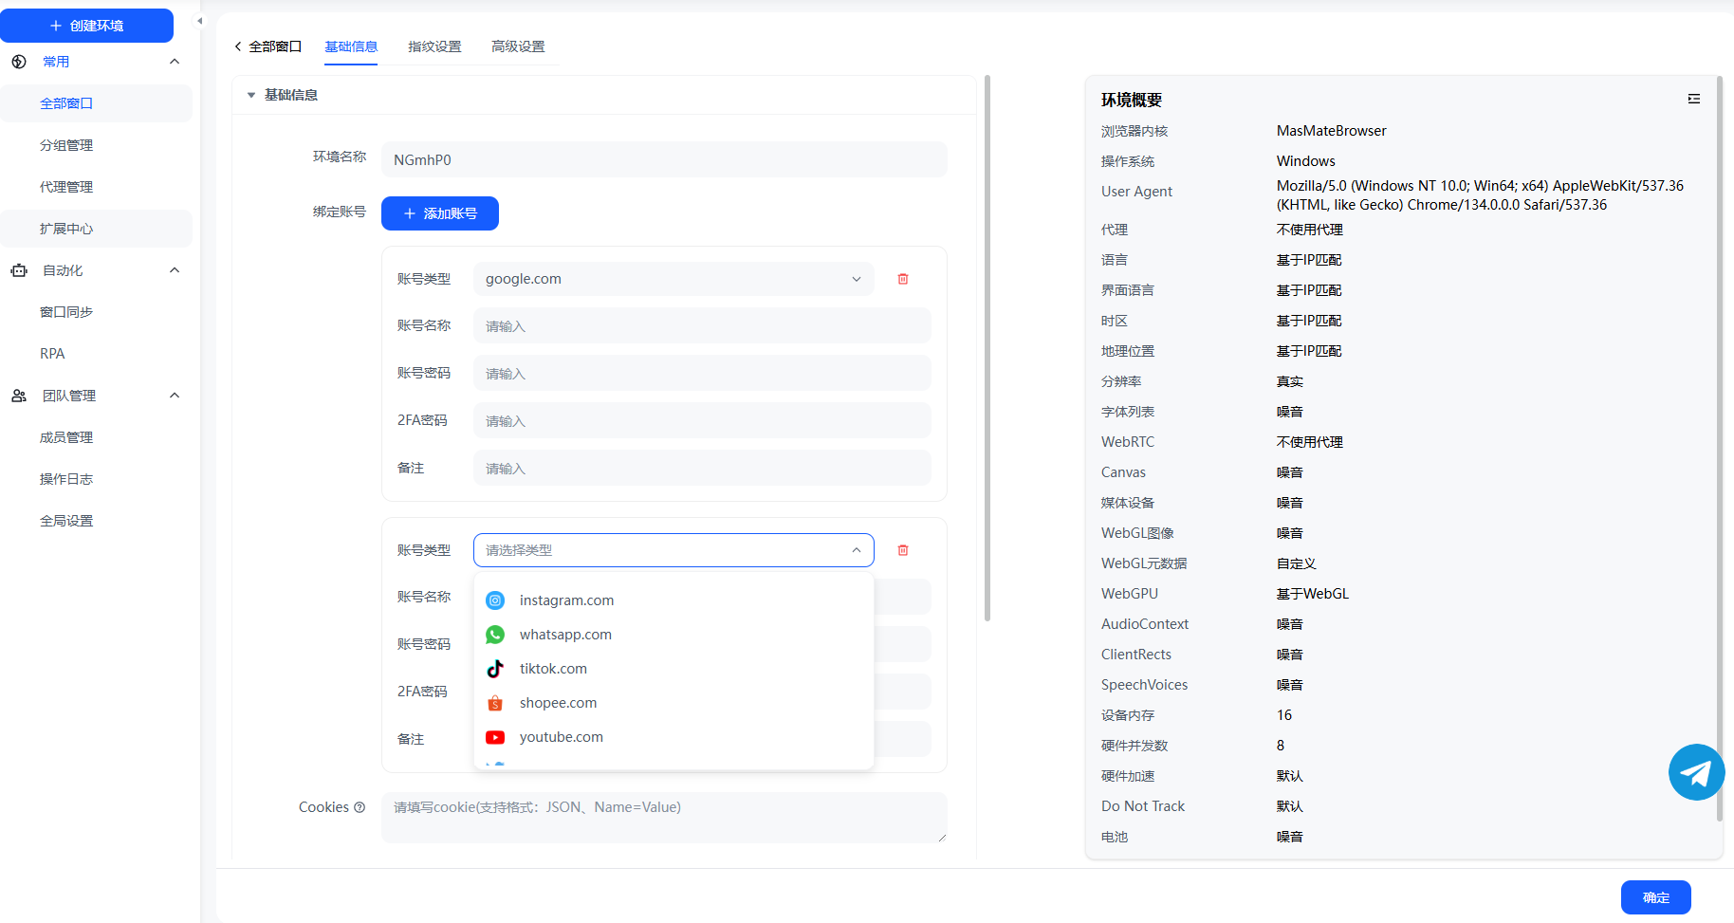Viewport: 1734px width, 923px height.
Task: Collapse the left sidebar arrow
Action: (x=199, y=21)
